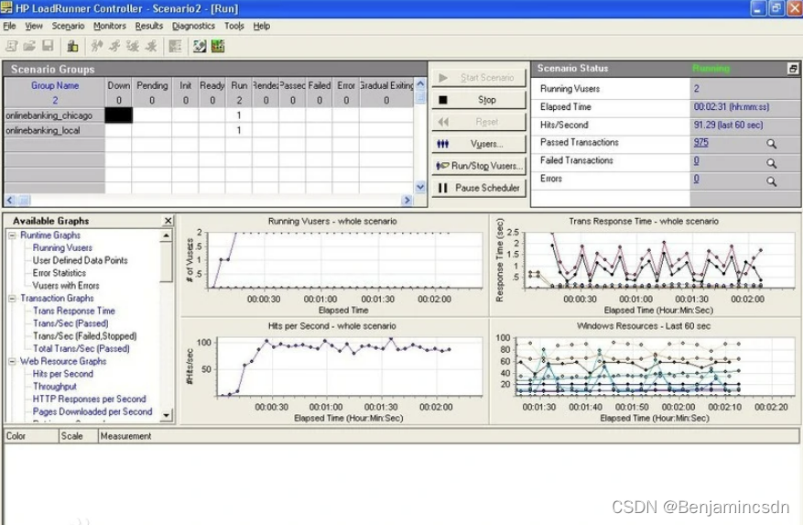Click the Reset button
This screenshot has width=803, height=525.
(x=479, y=122)
